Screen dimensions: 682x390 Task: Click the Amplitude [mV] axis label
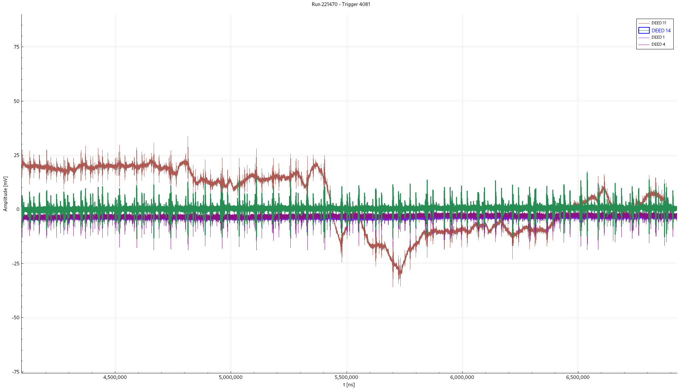tap(5, 194)
